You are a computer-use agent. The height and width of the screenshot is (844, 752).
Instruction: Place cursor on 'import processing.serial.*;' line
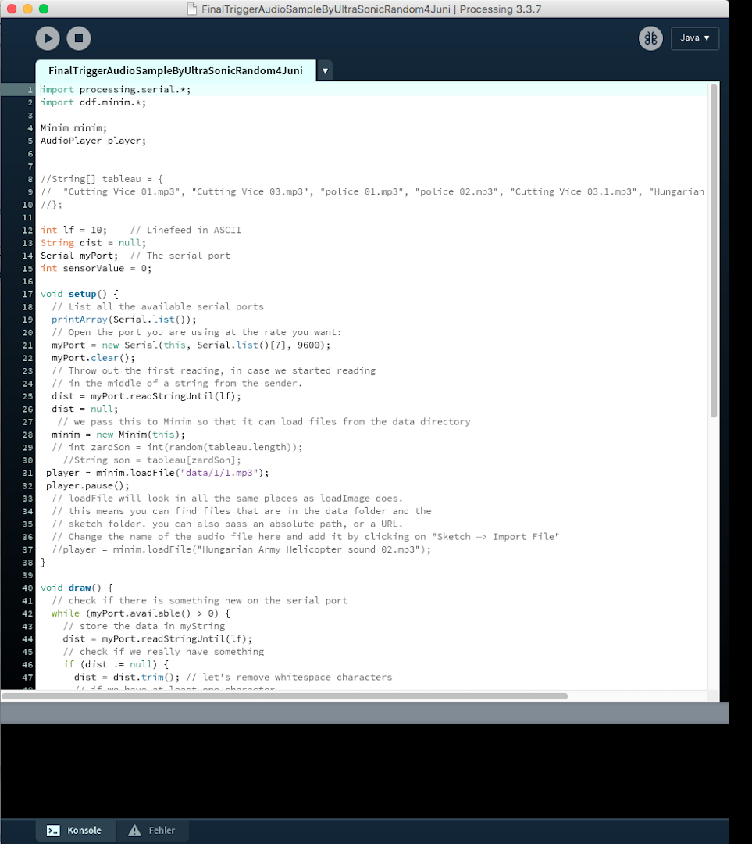click(x=116, y=89)
